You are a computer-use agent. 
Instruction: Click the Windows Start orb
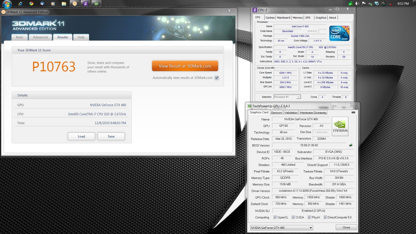pyautogui.click(x=6, y=4)
